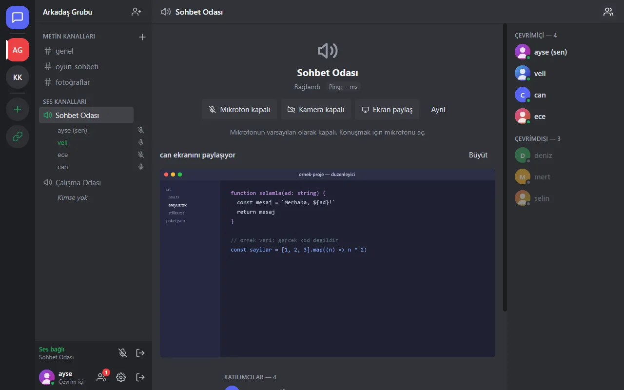Click Arkadaş Grubu server name header
624x390 pixels.
pyautogui.click(x=67, y=12)
